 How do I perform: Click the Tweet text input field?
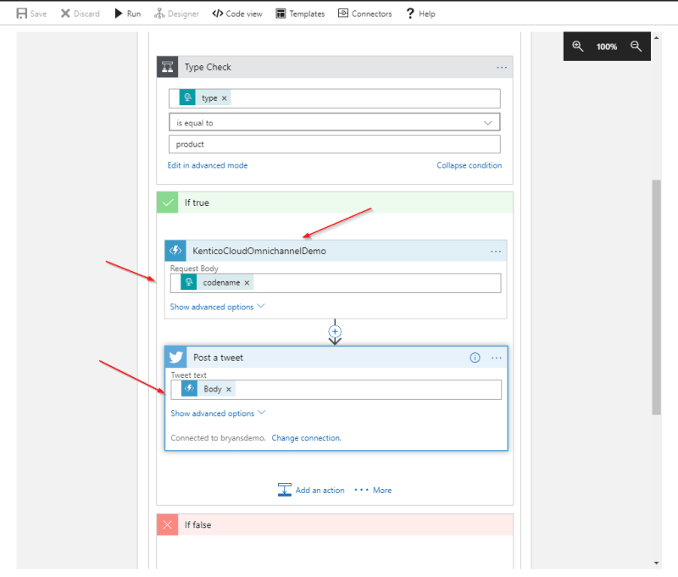pyautogui.click(x=336, y=390)
